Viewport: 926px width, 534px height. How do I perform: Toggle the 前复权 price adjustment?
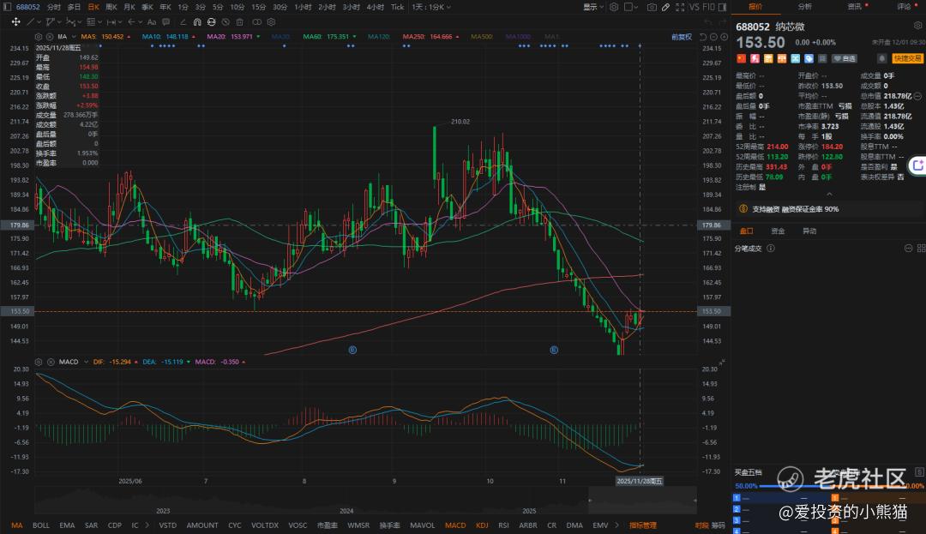pos(682,37)
